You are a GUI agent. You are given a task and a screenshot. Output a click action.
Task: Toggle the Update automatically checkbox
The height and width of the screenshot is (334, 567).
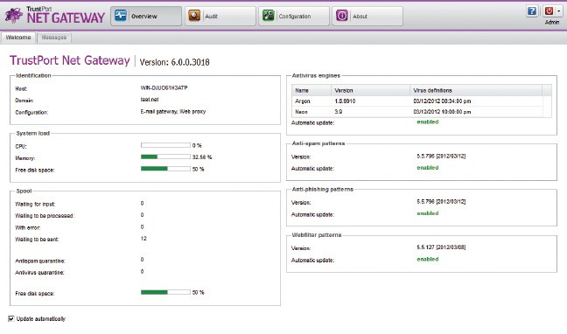click(x=11, y=318)
